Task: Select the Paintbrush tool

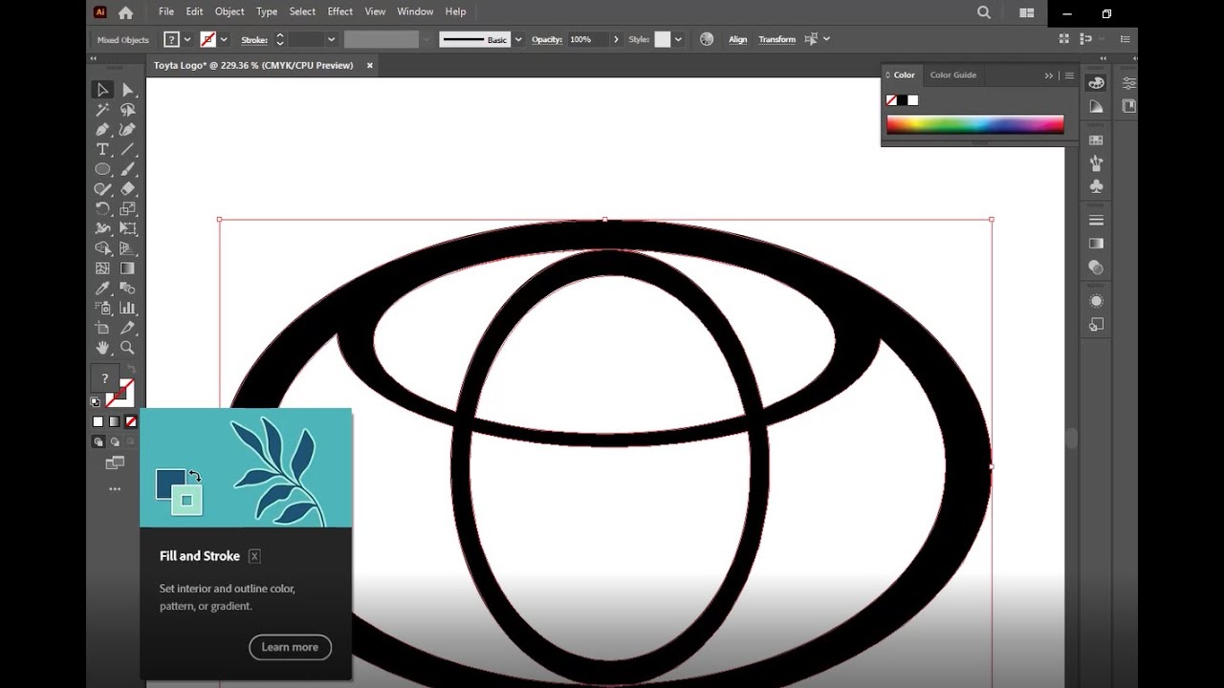Action: click(x=127, y=169)
